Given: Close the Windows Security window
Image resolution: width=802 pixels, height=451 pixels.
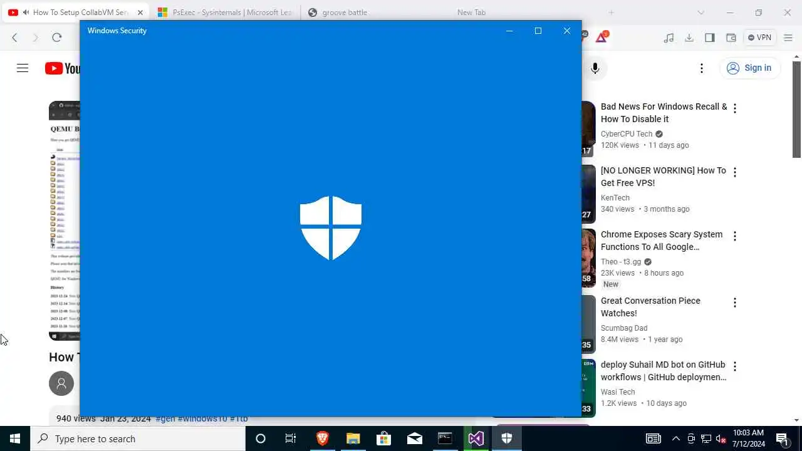Looking at the screenshot, I should pos(567,31).
